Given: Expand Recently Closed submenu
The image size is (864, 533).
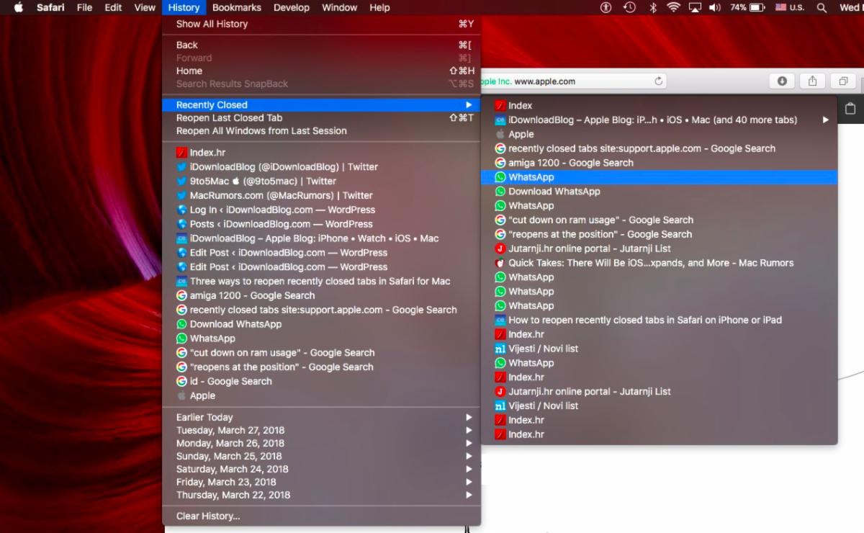Looking at the screenshot, I should (x=322, y=104).
